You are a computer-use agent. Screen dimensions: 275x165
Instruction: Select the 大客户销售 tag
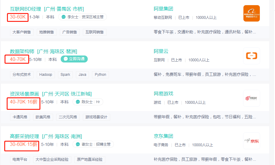tap(22, 32)
